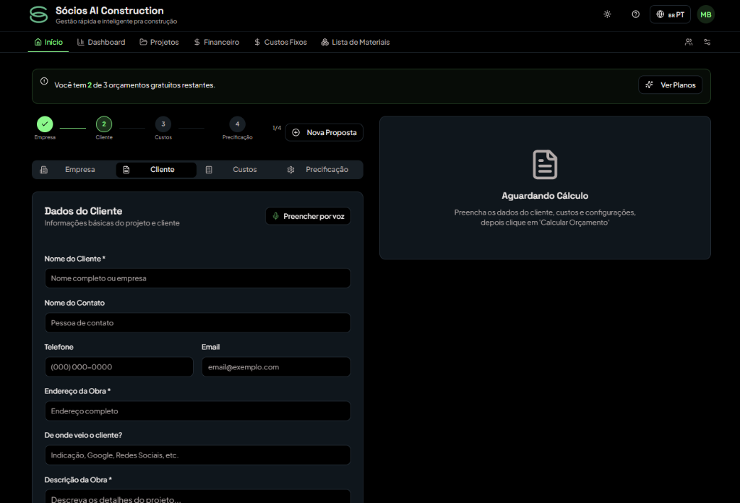The height and width of the screenshot is (503, 740).
Task: Open the Custos Fixos nav tab
Action: click(x=281, y=42)
